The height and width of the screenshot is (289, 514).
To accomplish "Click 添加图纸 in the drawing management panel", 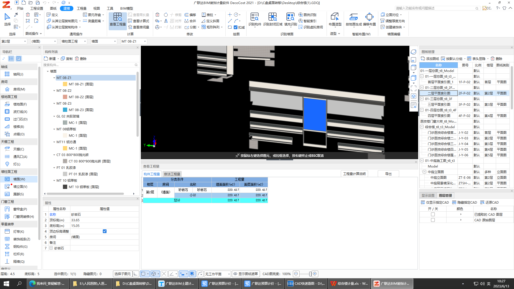I will pos(430,59).
